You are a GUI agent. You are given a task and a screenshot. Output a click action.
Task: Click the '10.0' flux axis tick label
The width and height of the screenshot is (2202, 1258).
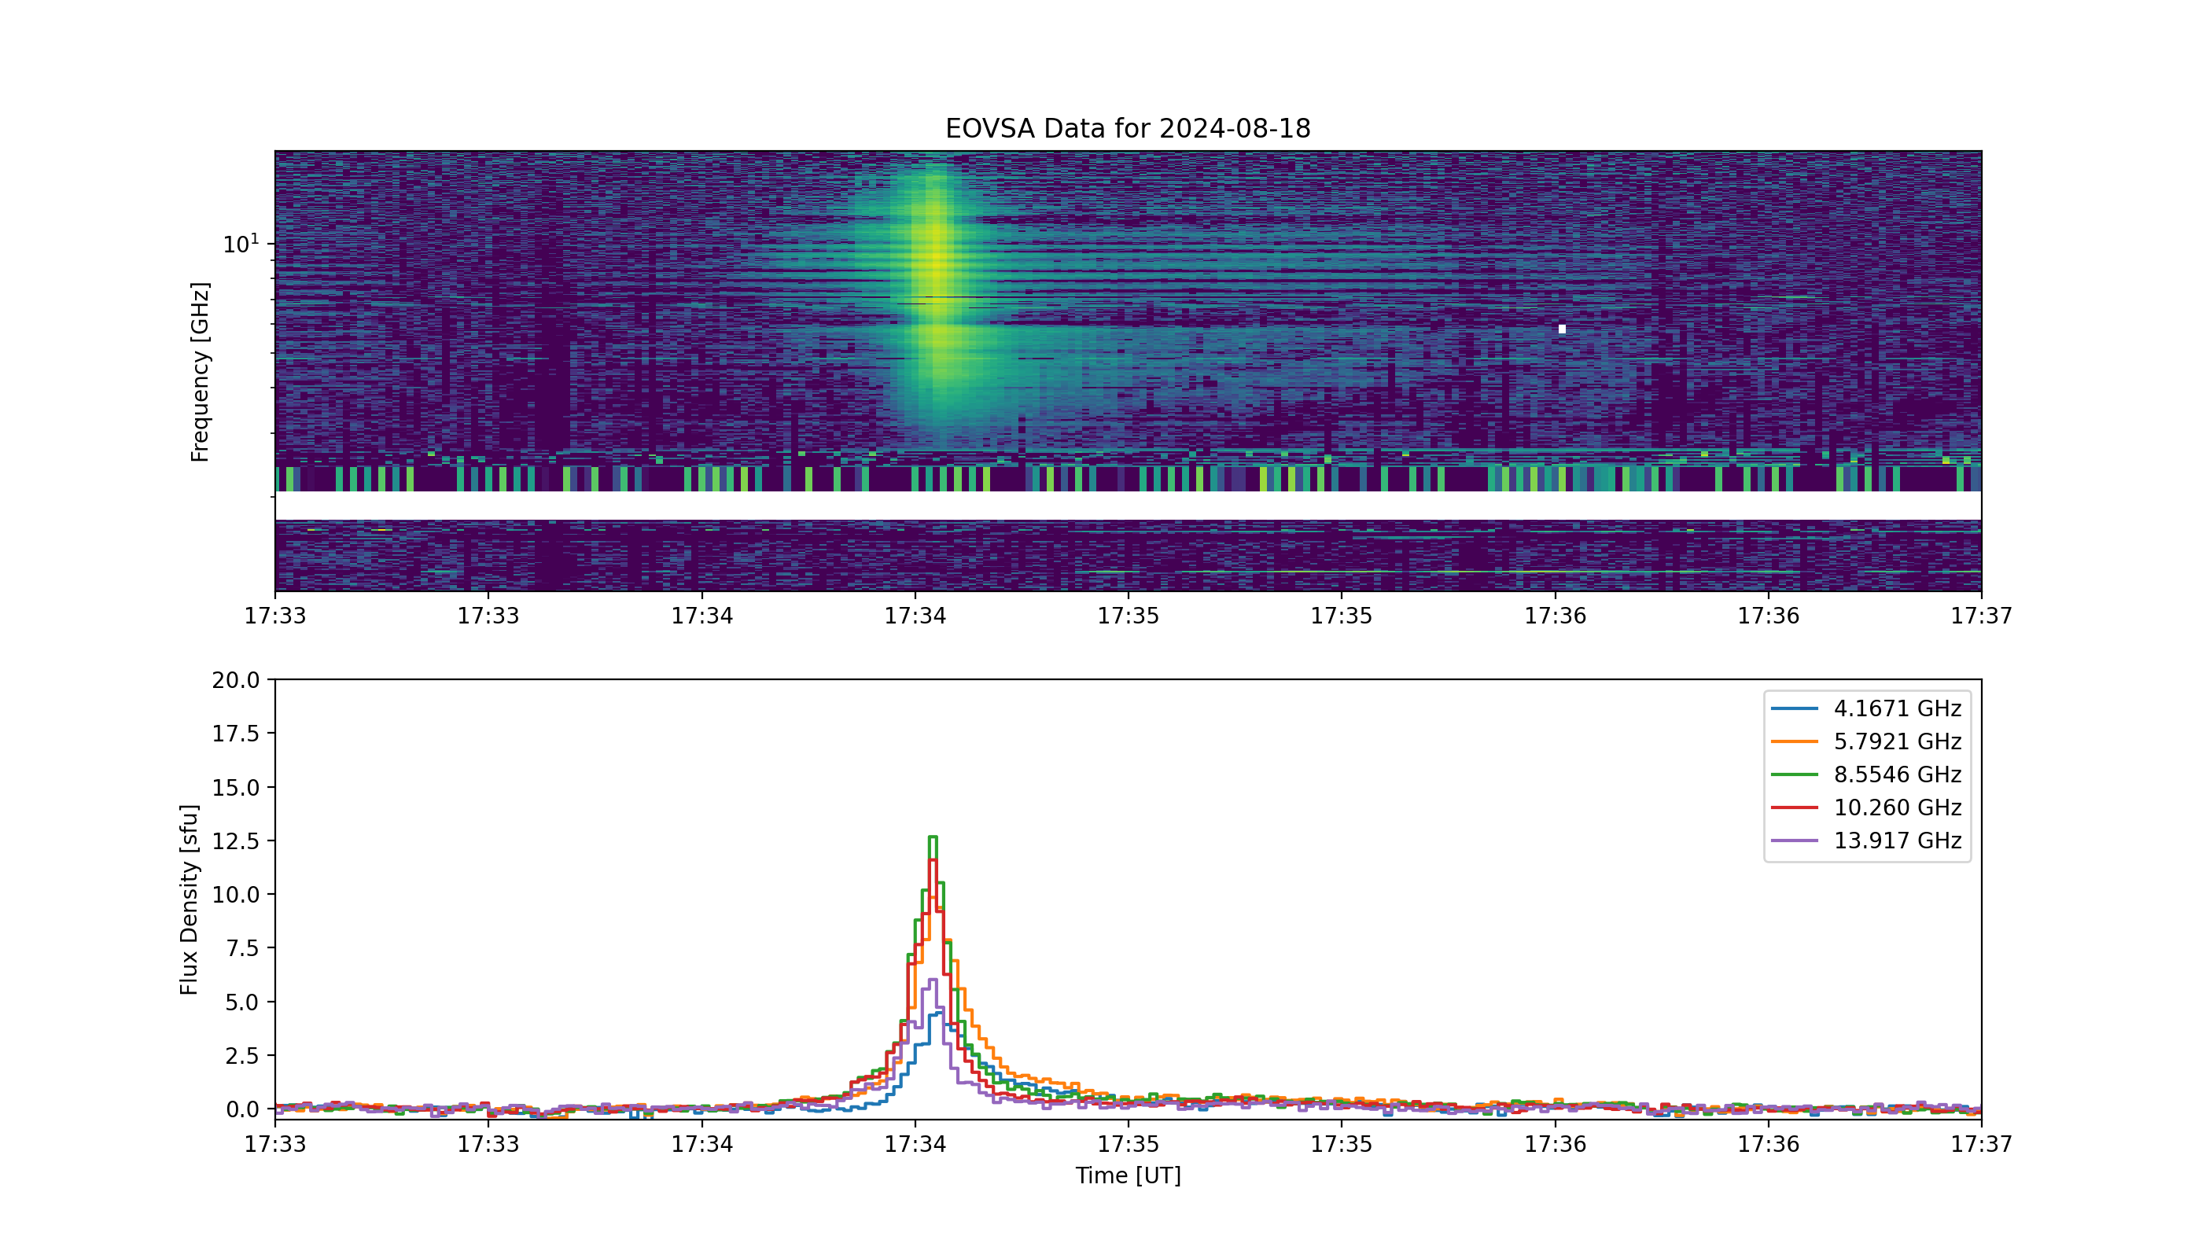235,894
